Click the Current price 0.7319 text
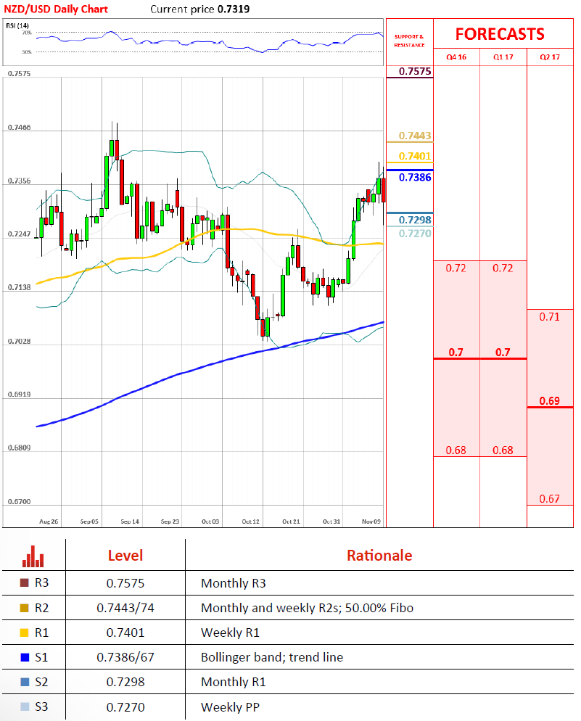 (x=200, y=9)
